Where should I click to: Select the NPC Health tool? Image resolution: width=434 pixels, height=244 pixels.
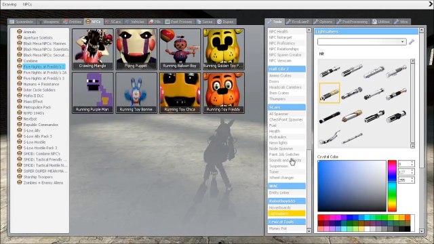pos(287,32)
